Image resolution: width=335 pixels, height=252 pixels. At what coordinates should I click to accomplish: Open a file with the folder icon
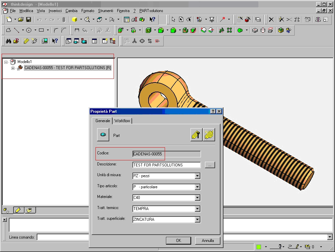(x=21, y=19)
